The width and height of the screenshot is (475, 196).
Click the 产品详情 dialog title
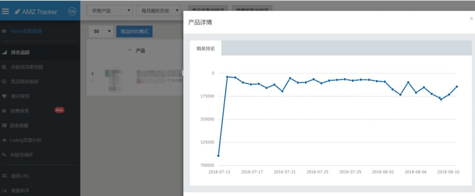point(200,22)
